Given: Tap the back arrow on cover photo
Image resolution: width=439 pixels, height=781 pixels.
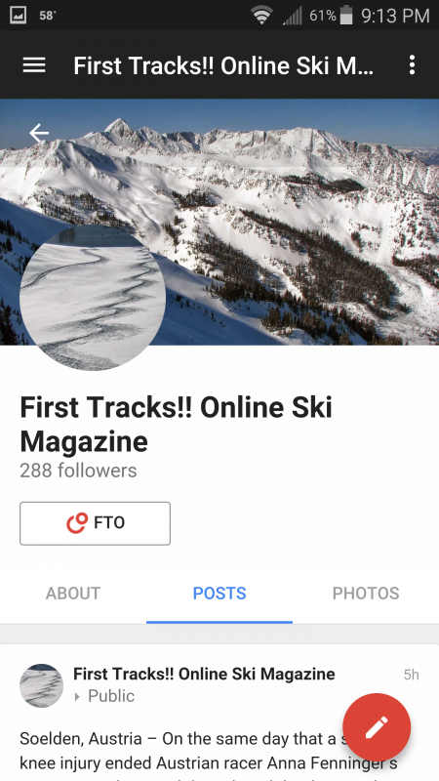Looking at the screenshot, I should (x=39, y=133).
